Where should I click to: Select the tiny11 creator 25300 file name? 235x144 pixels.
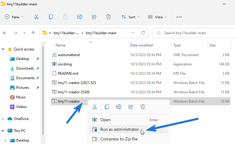(74, 92)
